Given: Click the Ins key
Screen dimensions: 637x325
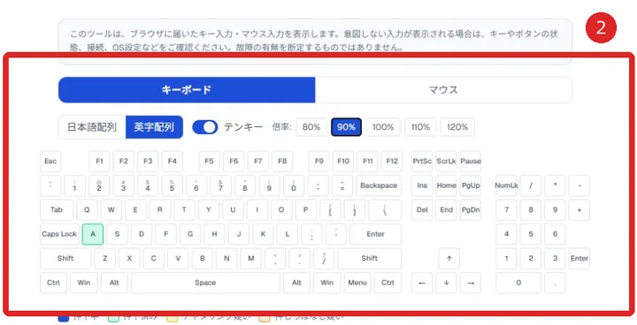Looking at the screenshot, I should pos(422,185).
